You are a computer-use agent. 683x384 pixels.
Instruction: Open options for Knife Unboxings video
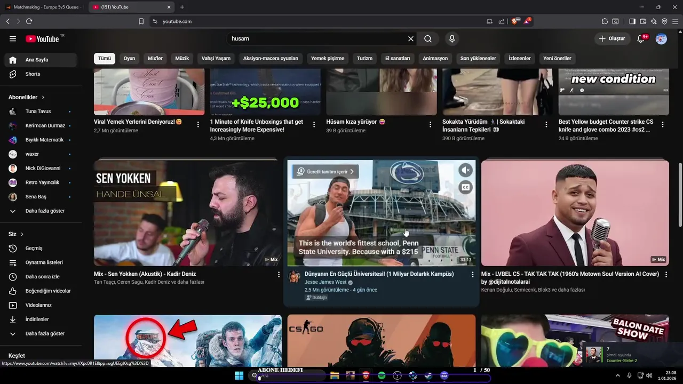tap(314, 124)
